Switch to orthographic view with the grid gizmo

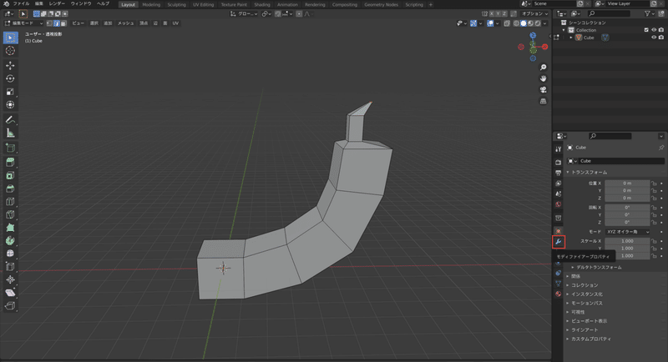tap(543, 101)
